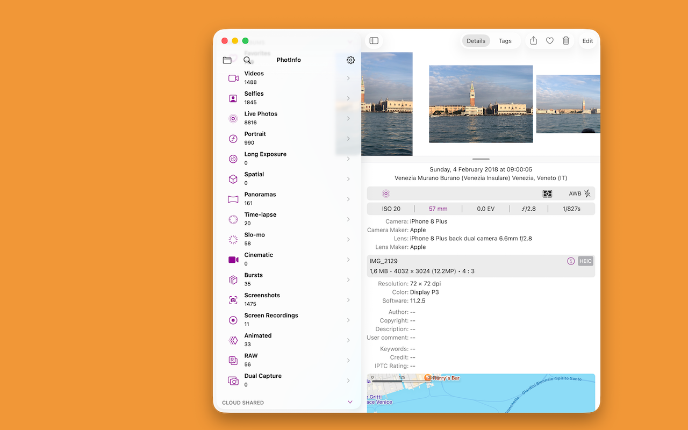The image size is (688, 430).
Task: Select the center Venice photo thumbnail
Action: coord(481,104)
